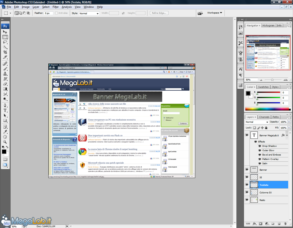Viewport: 293px width, 228px height.
Task: Open the Fill slider arrow
Action: [x=289, y=128]
